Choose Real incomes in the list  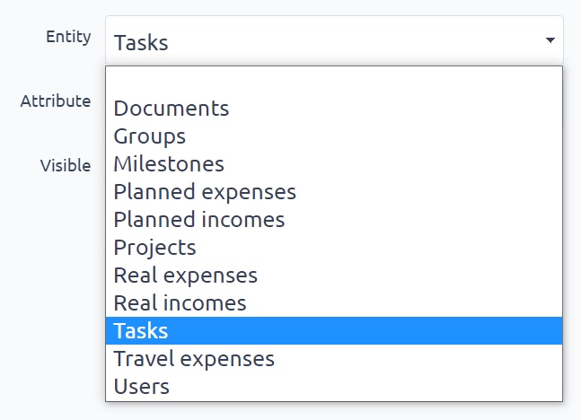180,303
